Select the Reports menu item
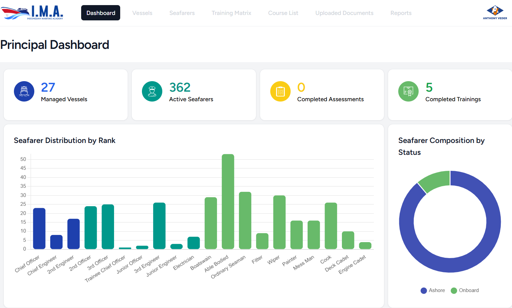The height and width of the screenshot is (308, 512). coord(401,13)
